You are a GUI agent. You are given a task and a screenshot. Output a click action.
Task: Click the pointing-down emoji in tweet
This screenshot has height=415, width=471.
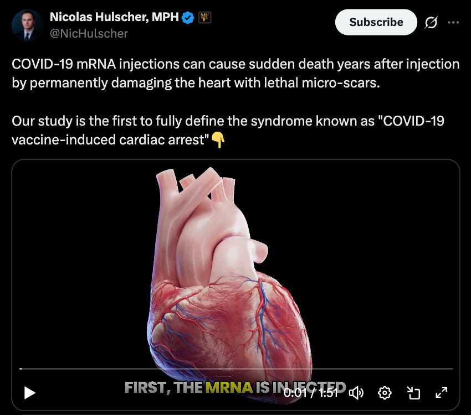point(218,141)
